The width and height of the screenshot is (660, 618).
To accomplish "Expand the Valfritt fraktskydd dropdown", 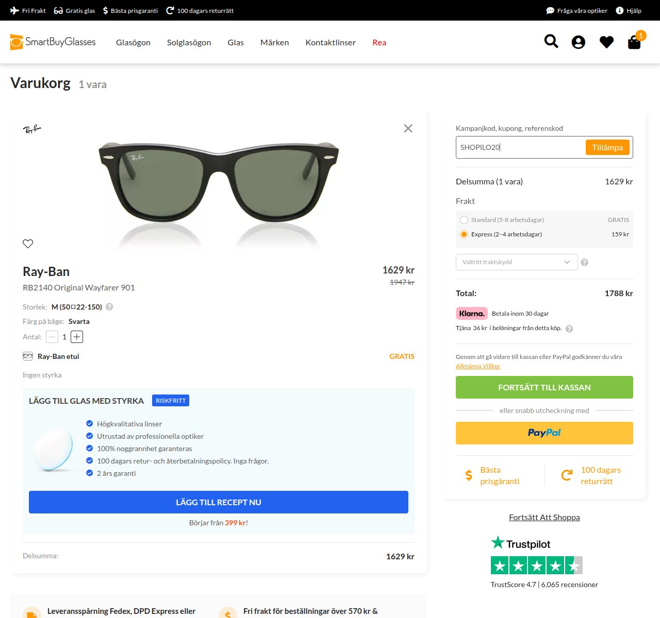I will coord(517,262).
